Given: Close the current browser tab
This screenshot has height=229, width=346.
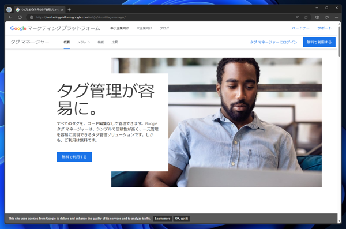Looking at the screenshot, I should 62,10.
